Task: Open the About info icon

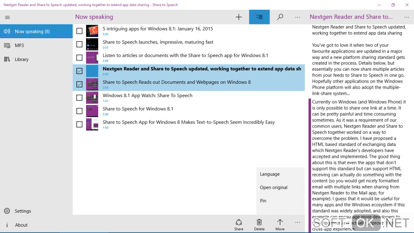Action: (7, 225)
